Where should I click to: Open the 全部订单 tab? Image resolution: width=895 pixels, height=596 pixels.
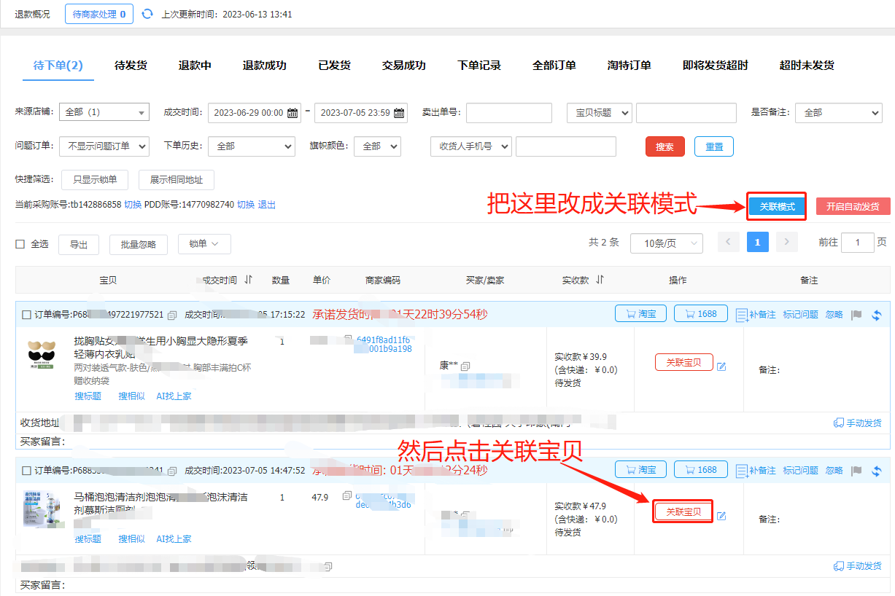pos(554,66)
